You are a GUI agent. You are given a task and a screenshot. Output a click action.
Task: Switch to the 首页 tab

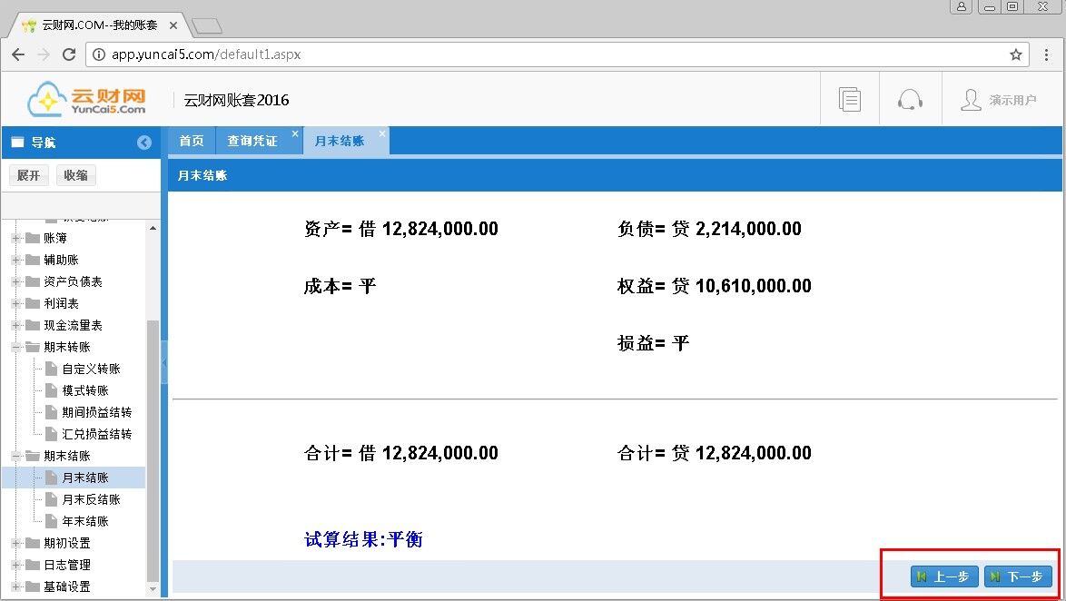pos(192,141)
